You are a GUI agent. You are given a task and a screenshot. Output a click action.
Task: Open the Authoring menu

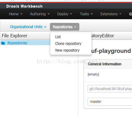tap(40, 14)
